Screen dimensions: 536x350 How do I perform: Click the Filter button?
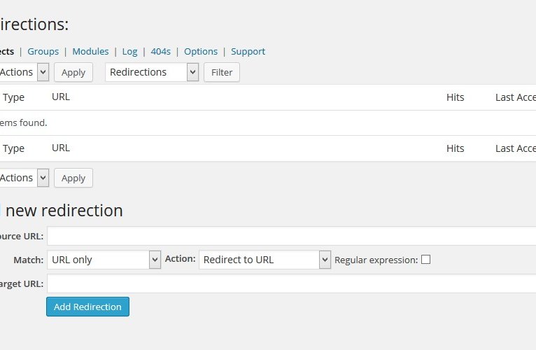[x=221, y=72]
